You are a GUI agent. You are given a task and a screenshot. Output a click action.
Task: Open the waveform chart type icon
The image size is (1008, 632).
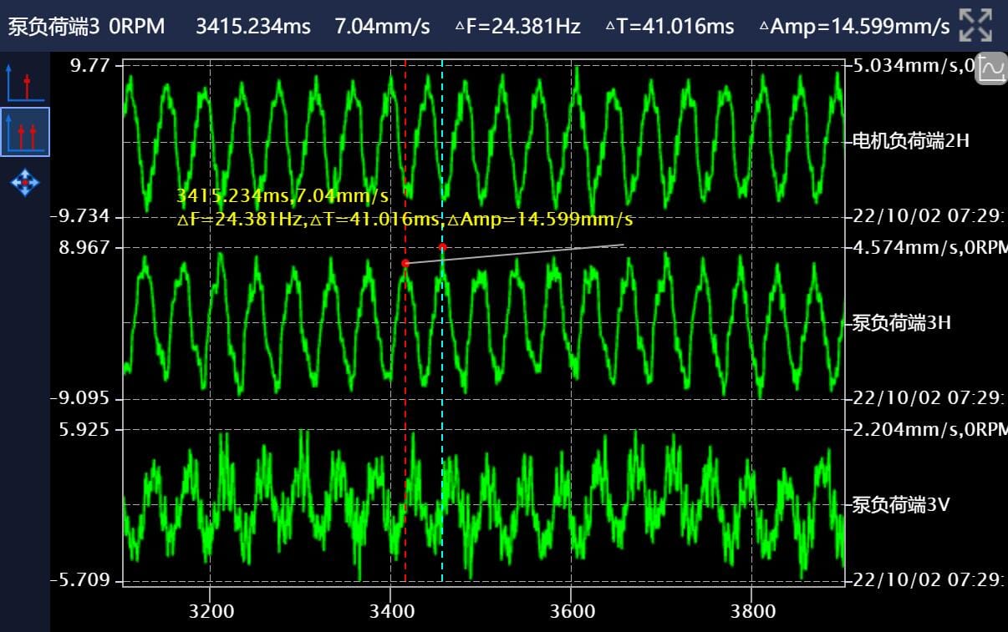coord(992,68)
